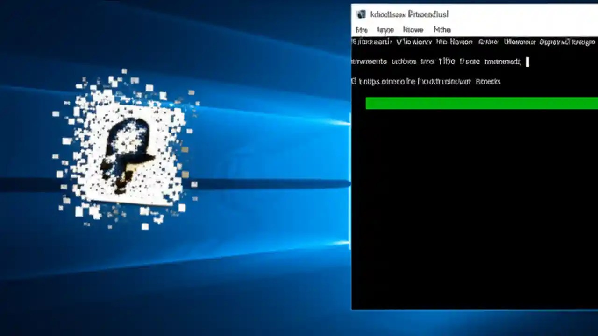This screenshot has width=598, height=336.
Task: Click the Options entry in the second console row
Action: pyautogui.click(x=404, y=61)
